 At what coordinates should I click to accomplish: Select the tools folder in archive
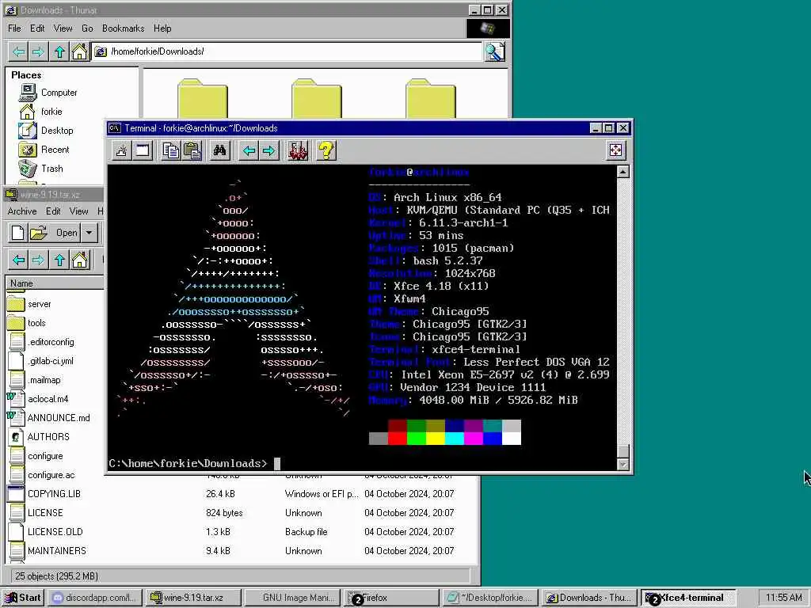click(x=36, y=323)
